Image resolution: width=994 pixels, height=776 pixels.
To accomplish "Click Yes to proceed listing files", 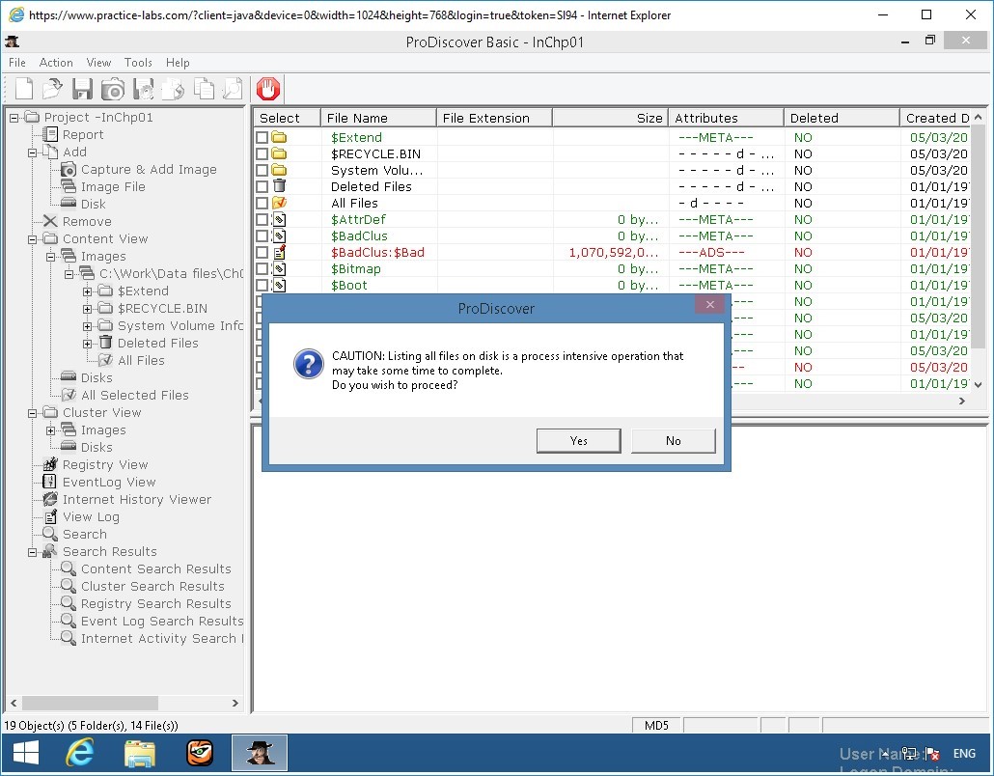I will click(578, 441).
